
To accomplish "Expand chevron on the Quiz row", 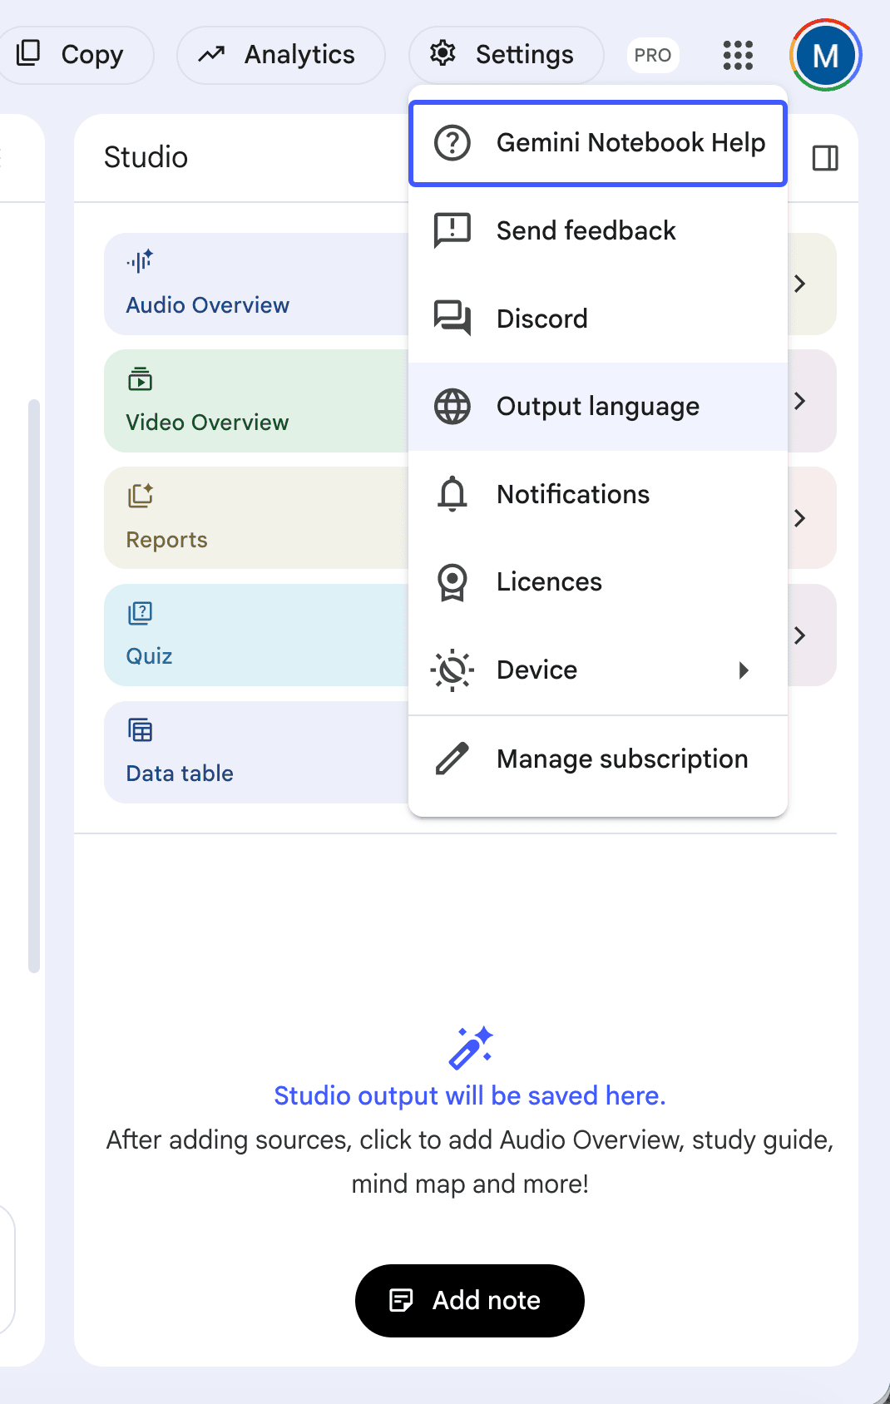I will [799, 635].
